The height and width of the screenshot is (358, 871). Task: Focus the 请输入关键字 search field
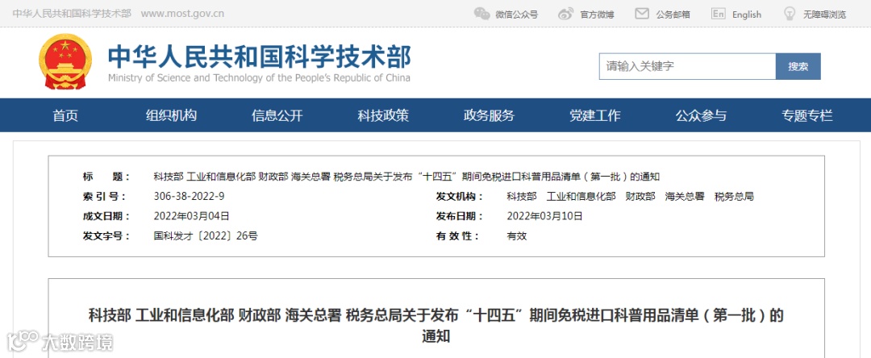(687, 67)
